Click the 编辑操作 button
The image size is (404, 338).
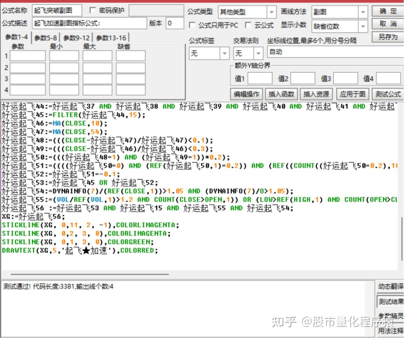246,94
